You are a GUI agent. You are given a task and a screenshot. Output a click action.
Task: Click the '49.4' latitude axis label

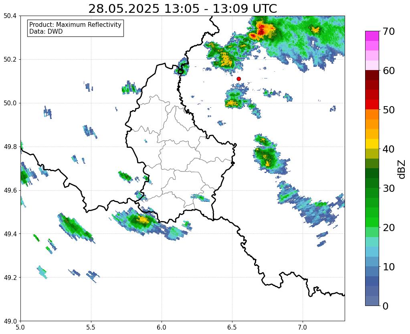(10, 234)
